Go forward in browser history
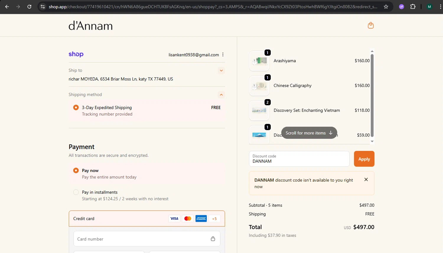Image resolution: width=443 pixels, height=253 pixels. coord(18,6)
